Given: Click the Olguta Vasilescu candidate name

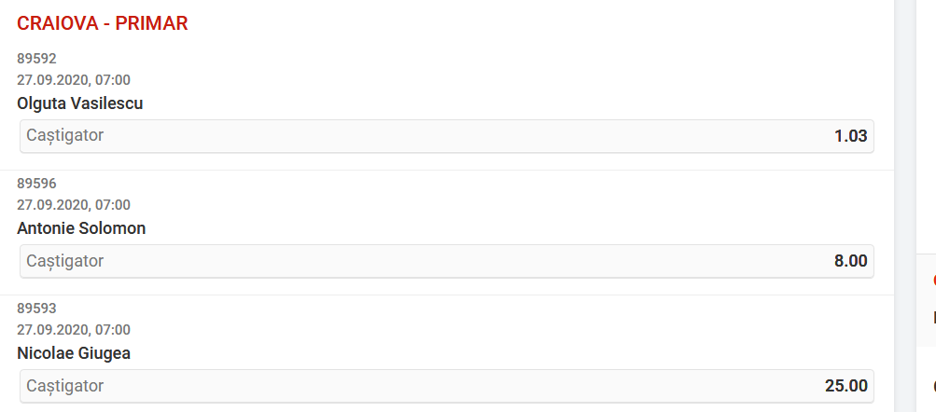Looking at the screenshot, I should click(80, 103).
